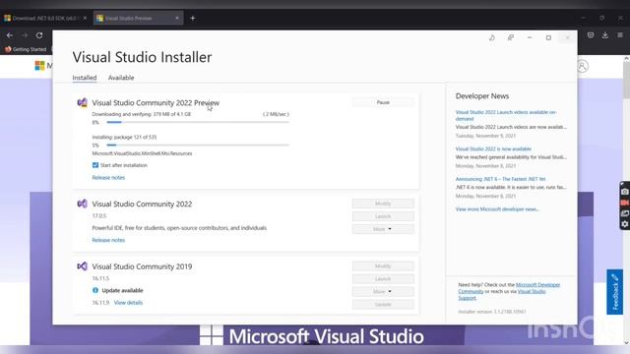630x354 pixels.
Task: Reload the browser page
Action: pos(39,35)
